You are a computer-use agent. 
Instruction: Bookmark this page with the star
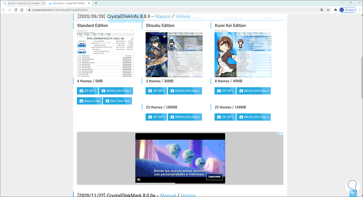(x=328, y=10)
